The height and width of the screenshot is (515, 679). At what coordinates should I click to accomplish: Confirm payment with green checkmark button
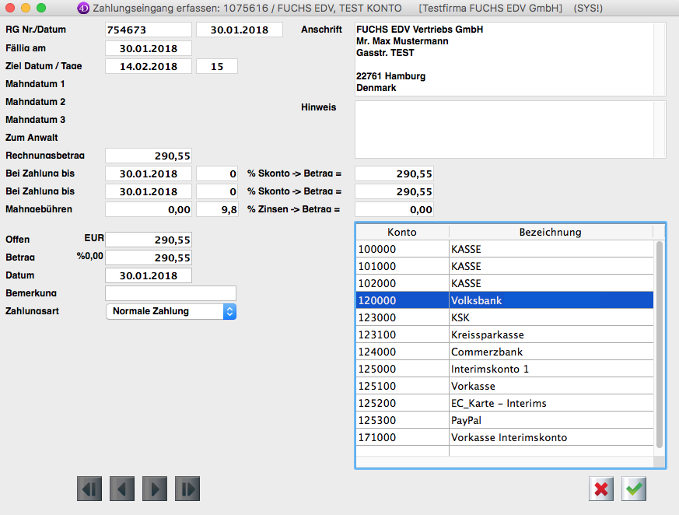pyautogui.click(x=634, y=489)
